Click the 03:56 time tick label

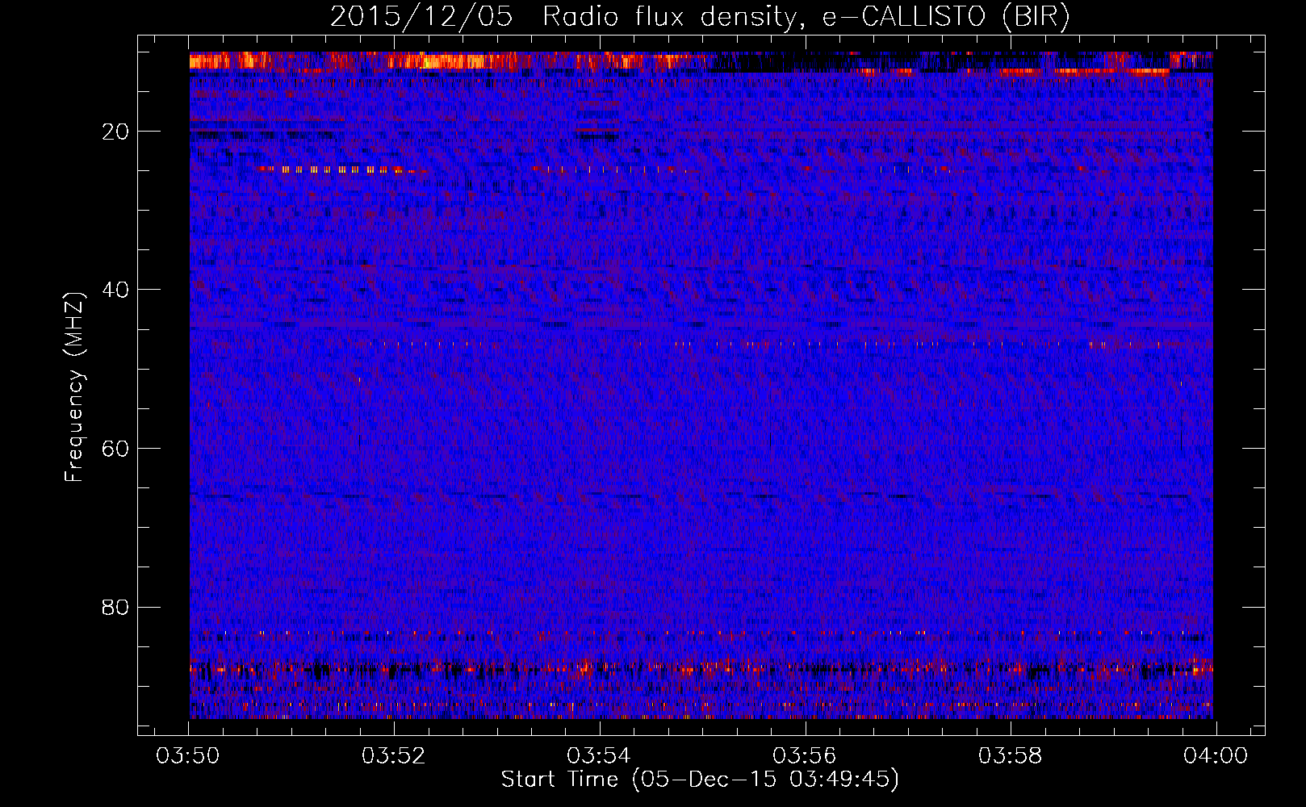pyautogui.click(x=805, y=756)
